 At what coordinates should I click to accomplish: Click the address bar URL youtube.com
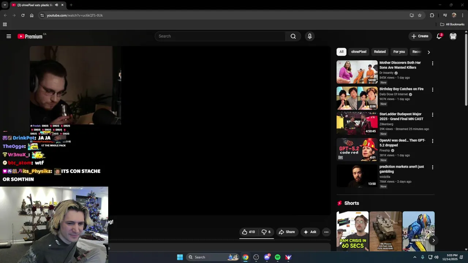[x=75, y=15]
